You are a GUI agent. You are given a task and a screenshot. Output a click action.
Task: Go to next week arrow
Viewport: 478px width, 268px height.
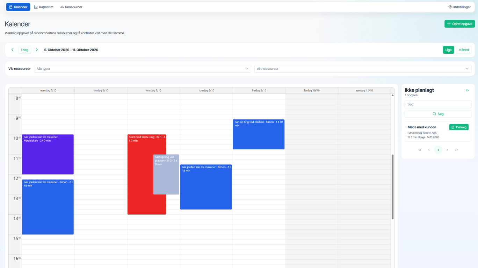(37, 50)
